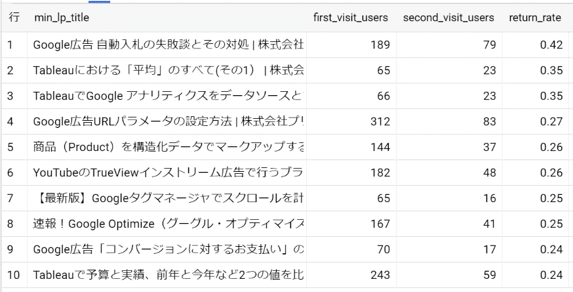Select the second_visit_users value 79
The width and height of the screenshot is (573, 292).
click(x=489, y=45)
